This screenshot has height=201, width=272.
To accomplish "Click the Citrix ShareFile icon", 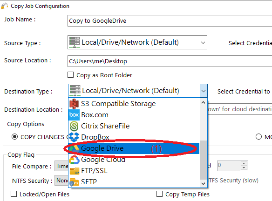I will point(74,126).
